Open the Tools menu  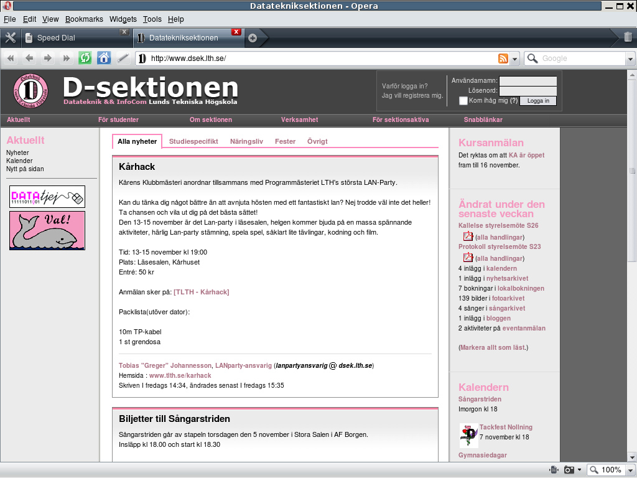point(152,19)
